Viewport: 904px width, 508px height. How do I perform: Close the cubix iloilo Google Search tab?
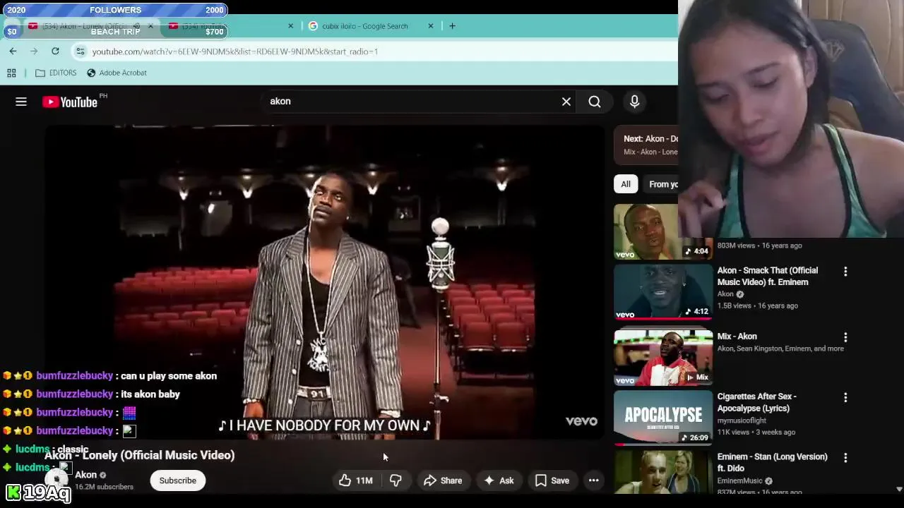[x=431, y=26]
